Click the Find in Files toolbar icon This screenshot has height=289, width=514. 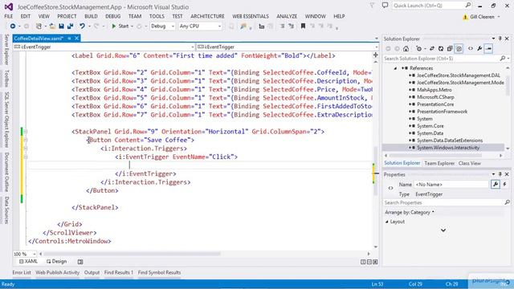coord(243,26)
